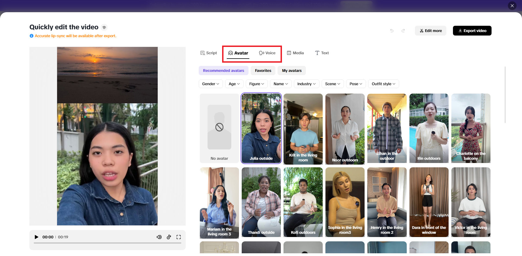Click the TikTok preview icon
Screen dimensions: 522x256
click(169, 237)
